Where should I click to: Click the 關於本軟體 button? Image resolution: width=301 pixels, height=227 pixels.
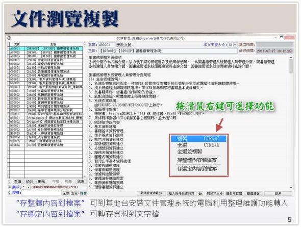(x=234, y=193)
